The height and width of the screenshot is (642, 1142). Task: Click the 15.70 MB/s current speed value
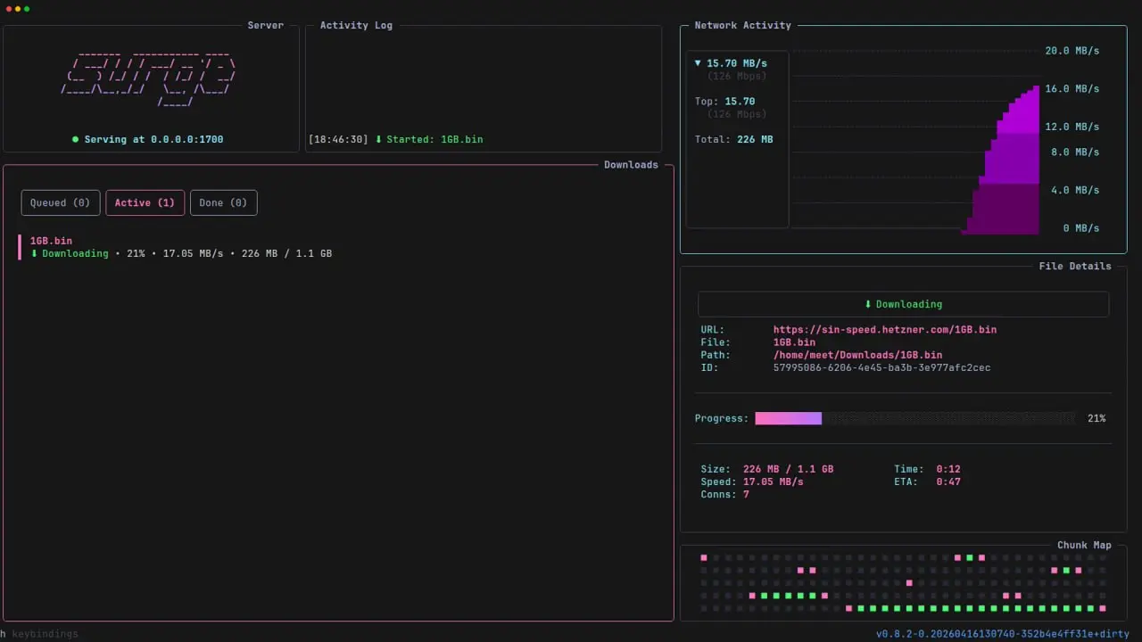(x=736, y=63)
